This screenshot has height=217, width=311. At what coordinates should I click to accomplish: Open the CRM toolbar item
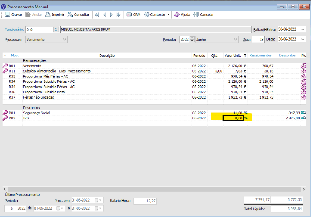pyautogui.click(x=133, y=15)
